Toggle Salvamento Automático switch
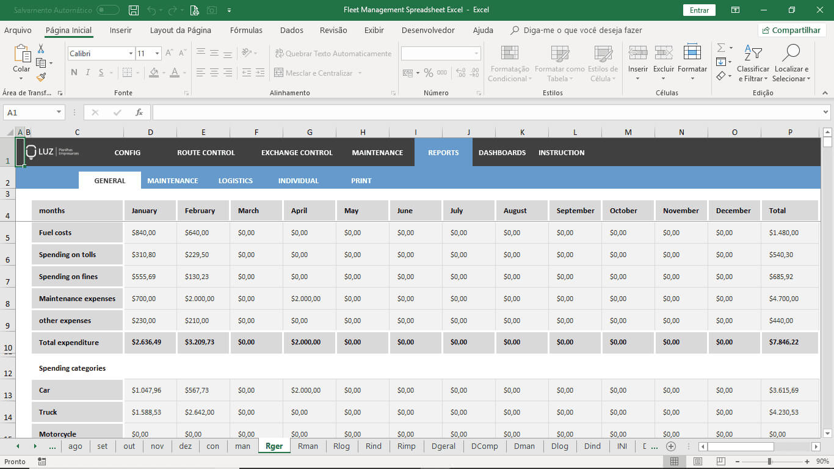This screenshot has width=834, height=469. pyautogui.click(x=108, y=10)
